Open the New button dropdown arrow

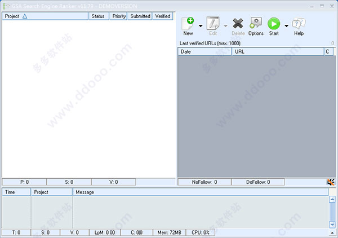pos(201,26)
